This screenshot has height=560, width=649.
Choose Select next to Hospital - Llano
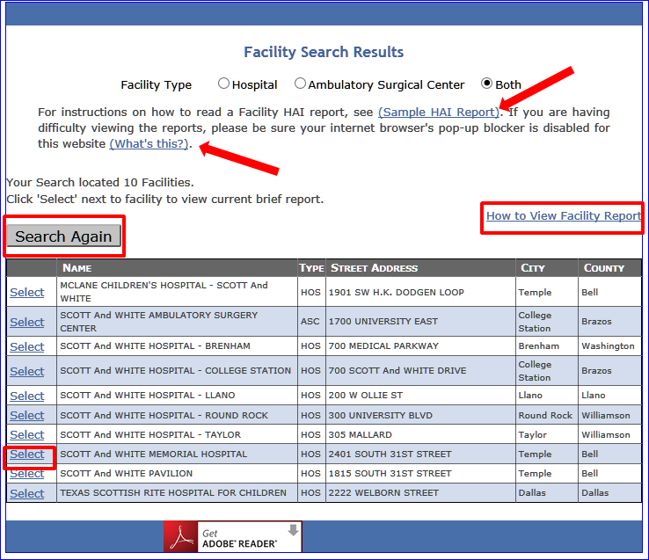point(27,396)
